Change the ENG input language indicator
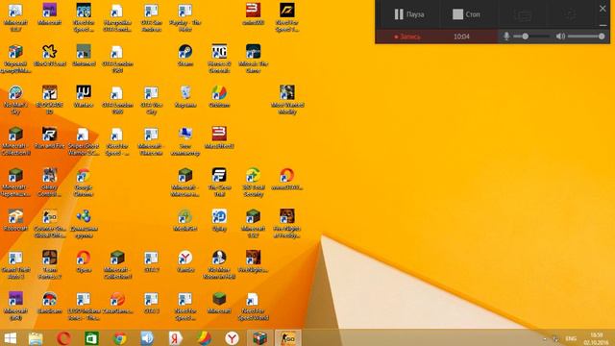615x346 pixels. [571, 338]
